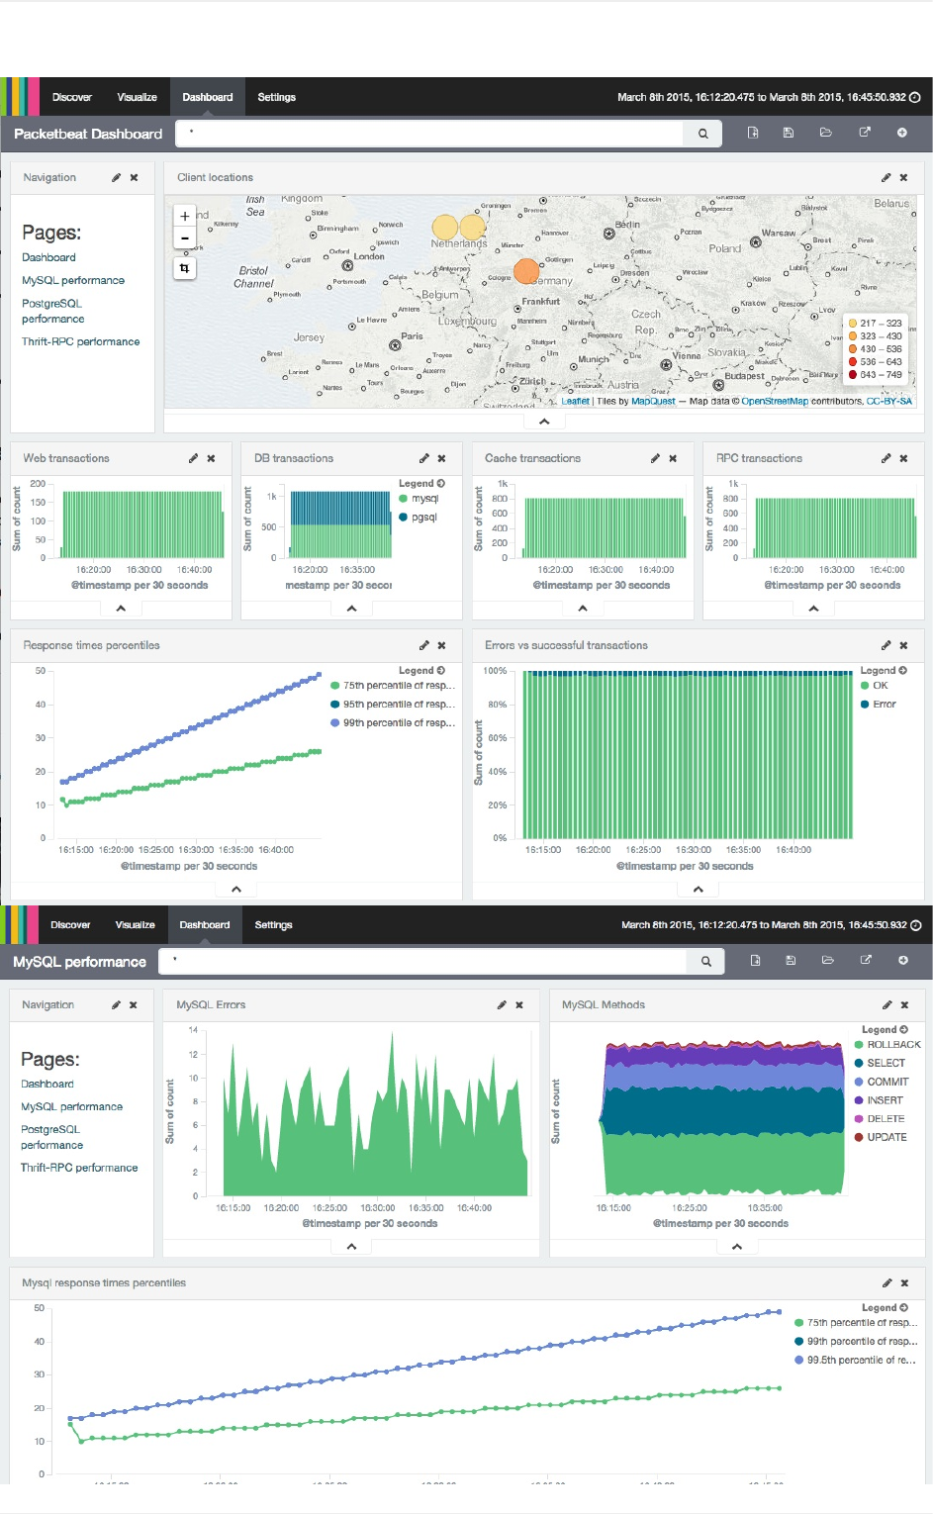Edit the Mysql response times percentiles panel
Viewport: 933px width, 1514px height.
coord(886,1283)
